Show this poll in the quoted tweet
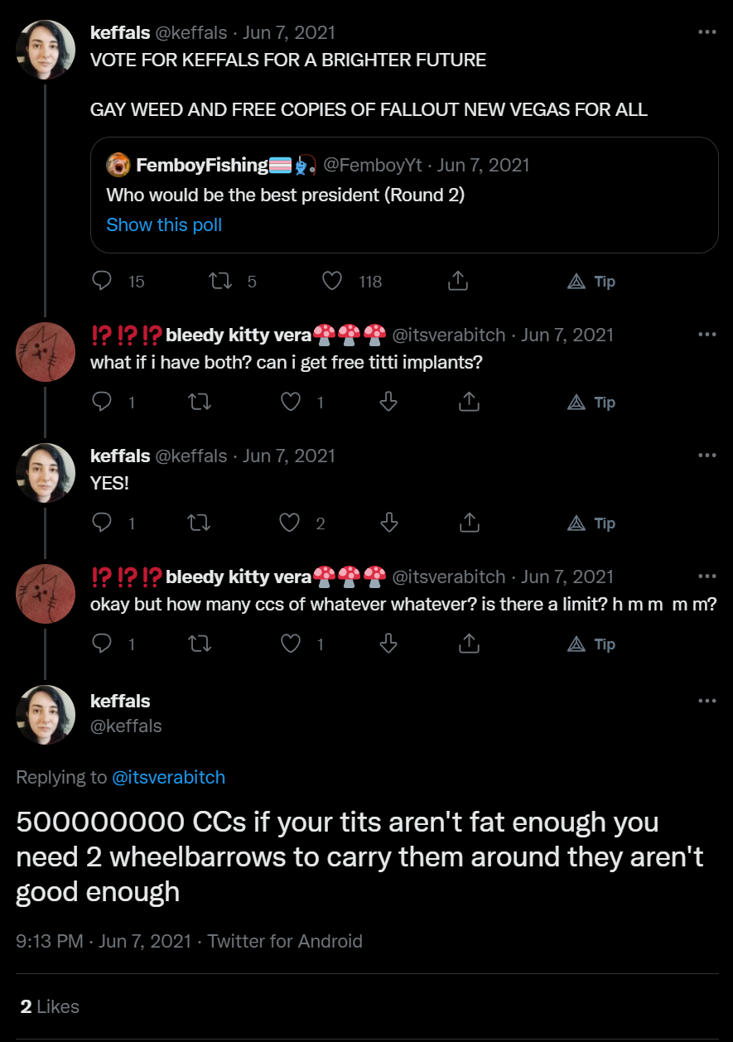The height and width of the screenshot is (1042, 733). tap(164, 225)
